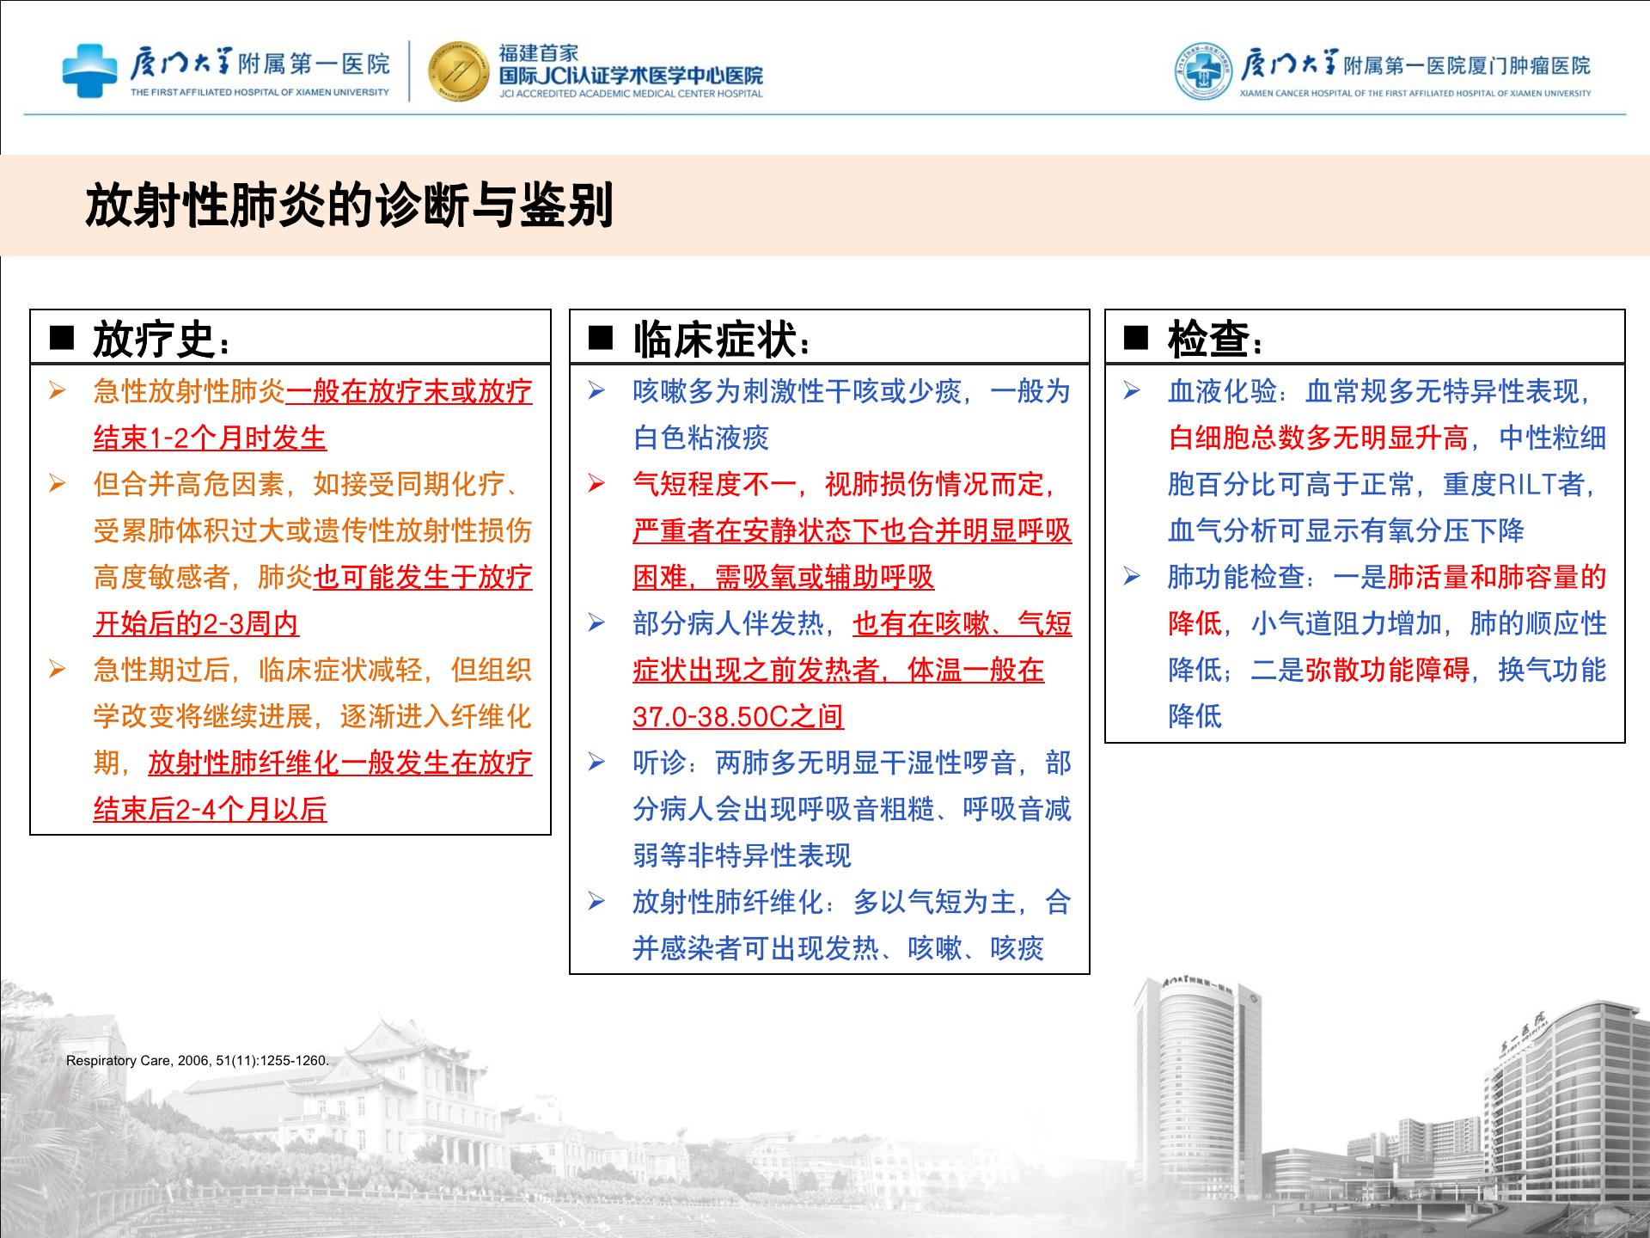
Task: Click red text 白细胞总数多无明显升高
Action: [1318, 438]
